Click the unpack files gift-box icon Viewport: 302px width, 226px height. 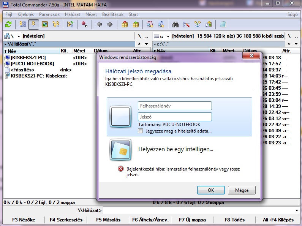tap(136, 24)
